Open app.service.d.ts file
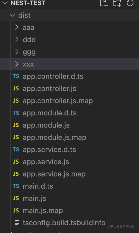Screen dimensions: 139x233 69,149
